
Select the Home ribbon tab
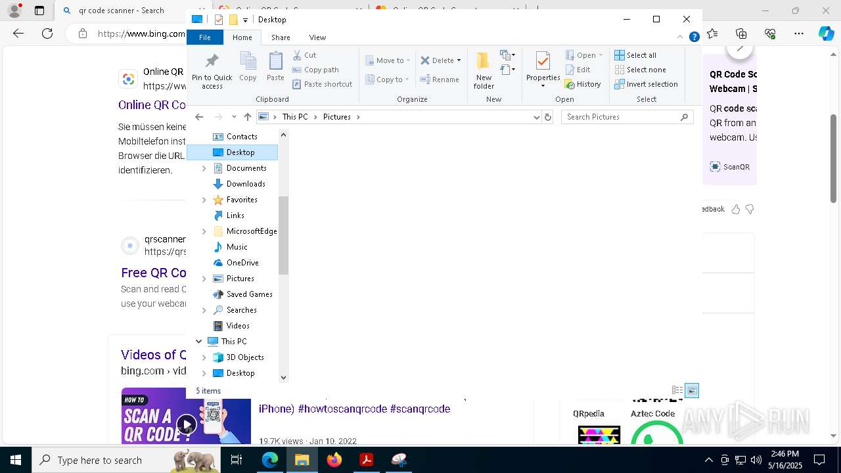pyautogui.click(x=242, y=37)
